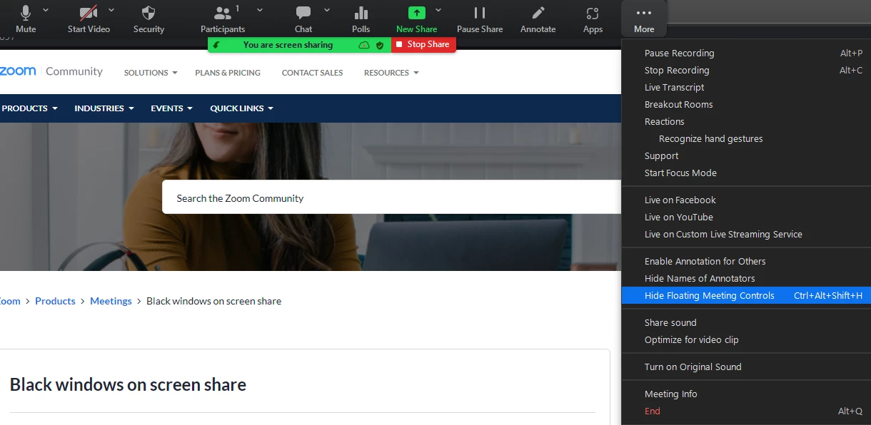Click the network signal icon in sharing bar
This screenshot has width=871, height=425.
217,45
